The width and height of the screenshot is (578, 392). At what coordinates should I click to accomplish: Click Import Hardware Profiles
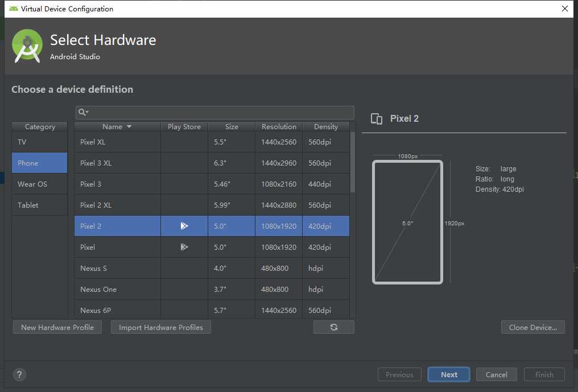(x=160, y=327)
